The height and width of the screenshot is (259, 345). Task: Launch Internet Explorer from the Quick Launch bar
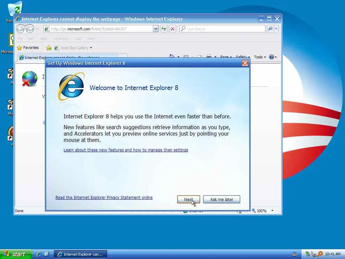coord(39,254)
